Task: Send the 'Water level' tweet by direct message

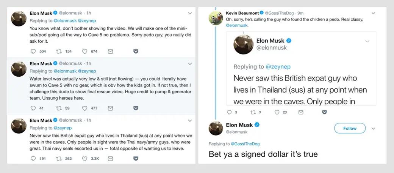Action: (111, 108)
